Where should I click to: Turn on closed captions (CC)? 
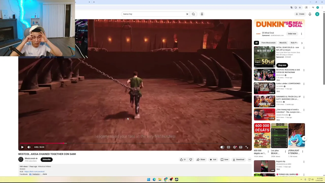(x=229, y=147)
